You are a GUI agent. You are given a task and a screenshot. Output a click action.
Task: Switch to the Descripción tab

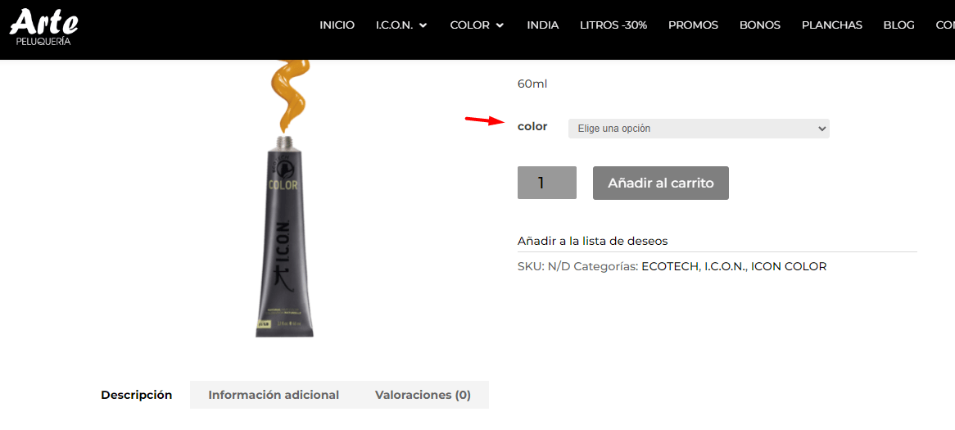137,395
